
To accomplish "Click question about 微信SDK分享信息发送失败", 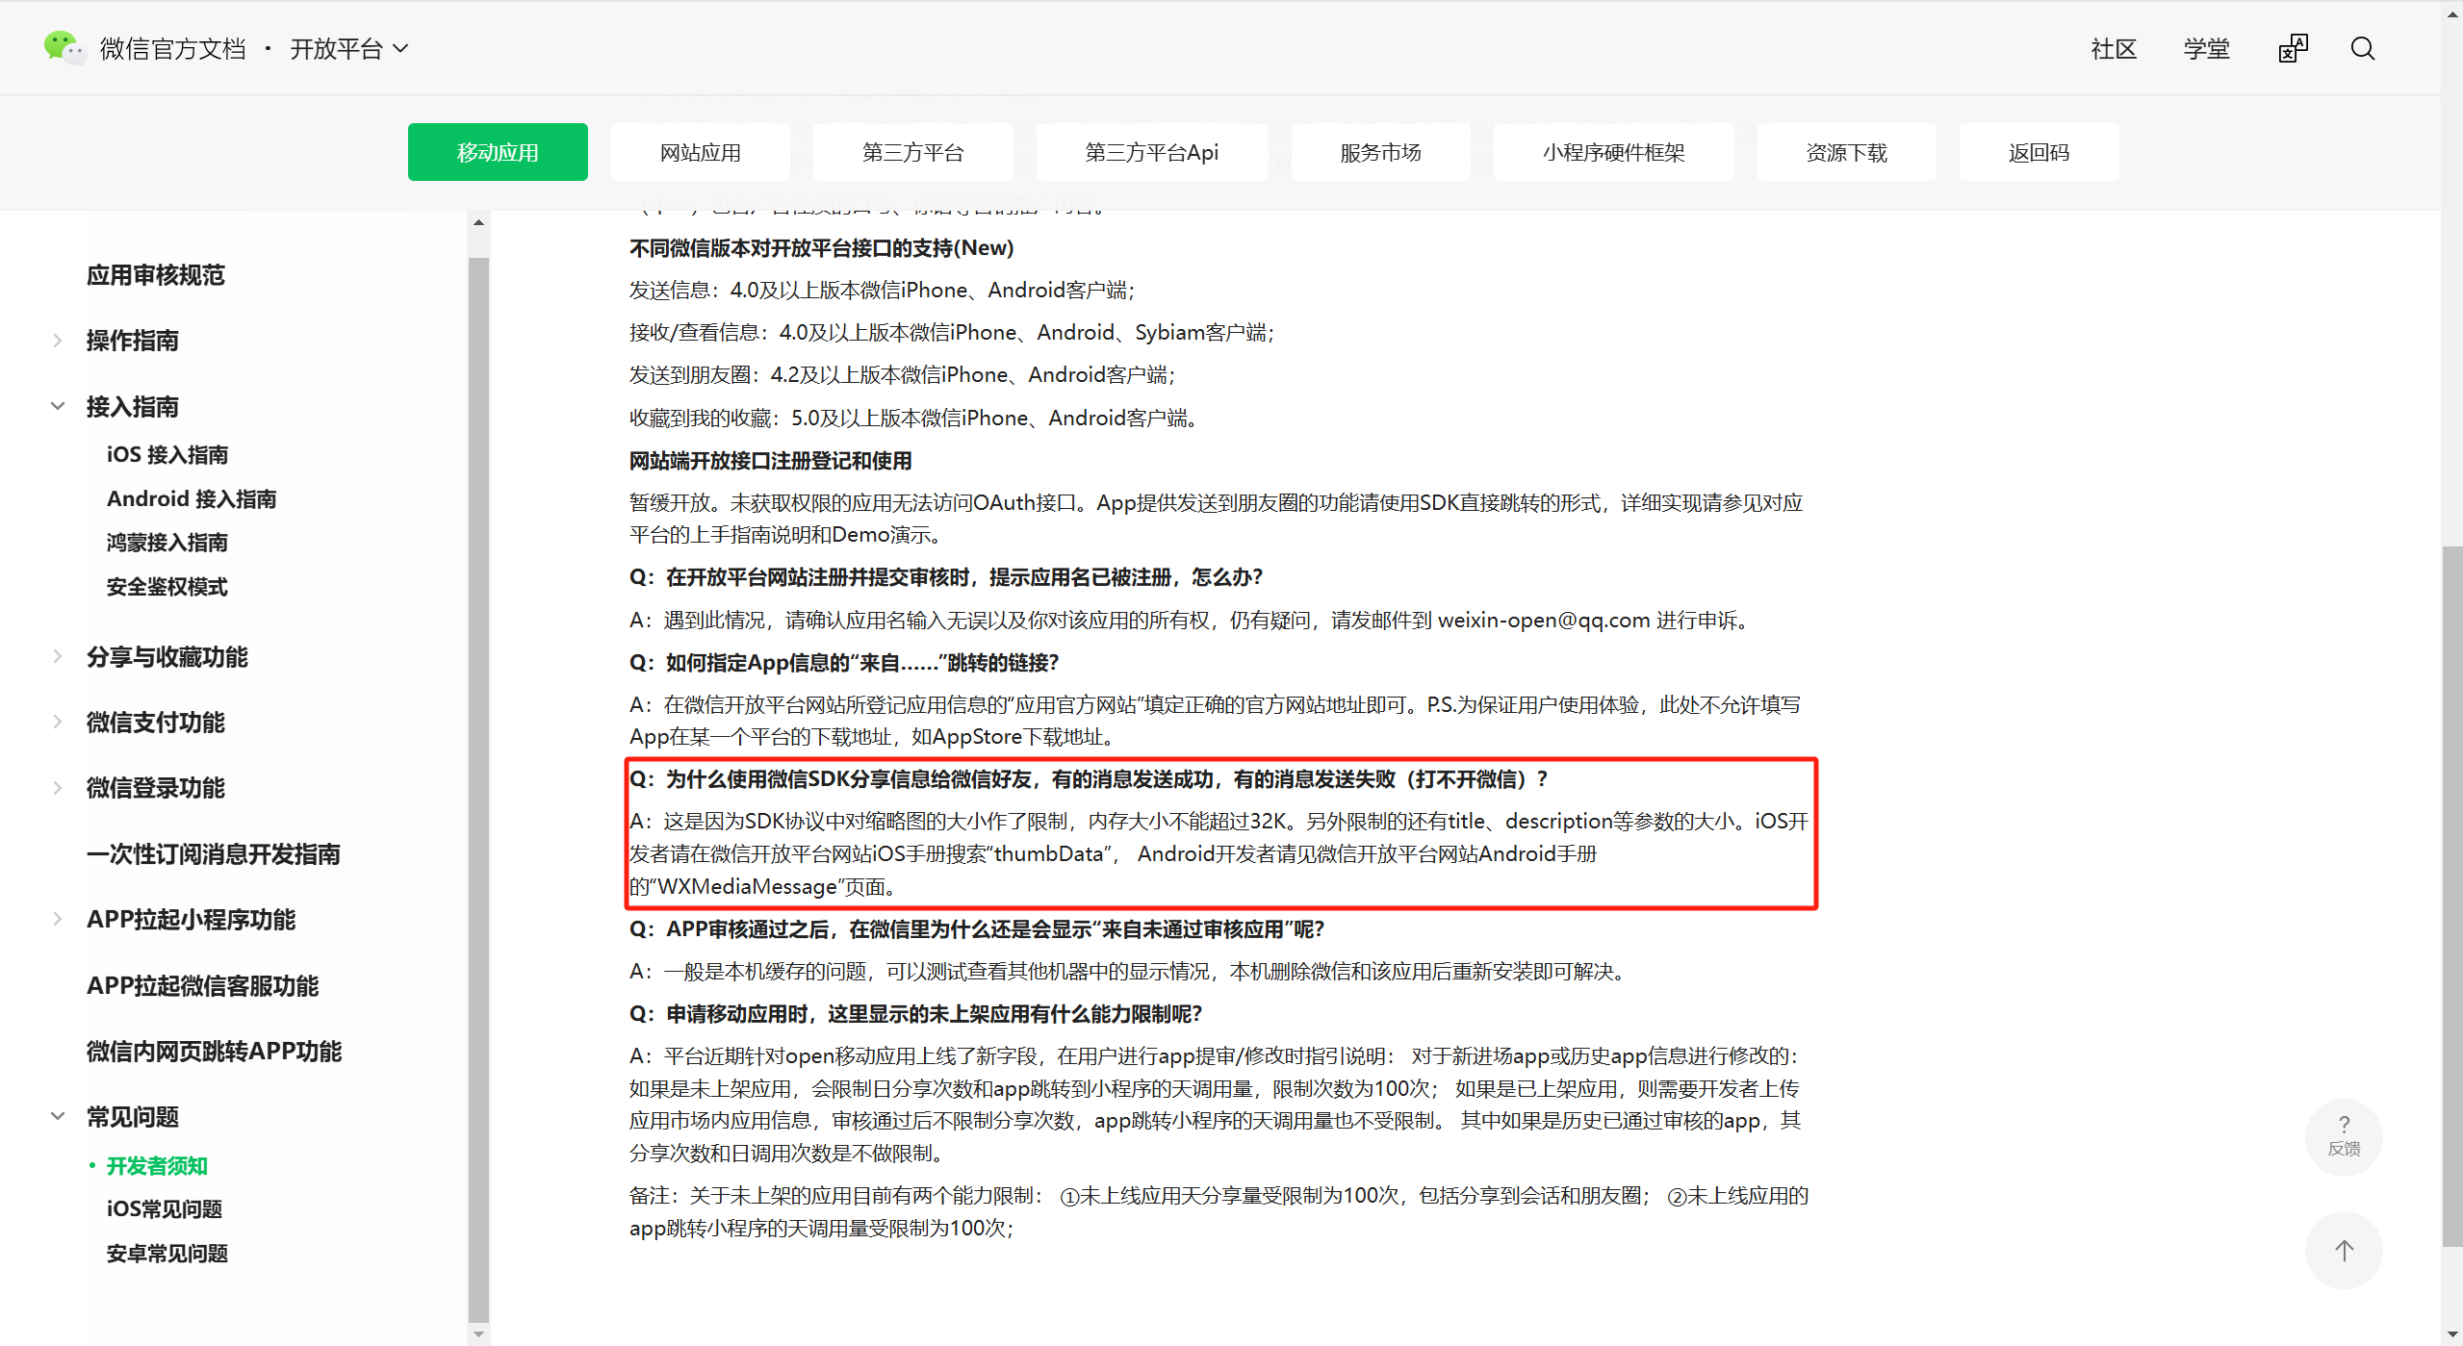I will click(x=1088, y=778).
